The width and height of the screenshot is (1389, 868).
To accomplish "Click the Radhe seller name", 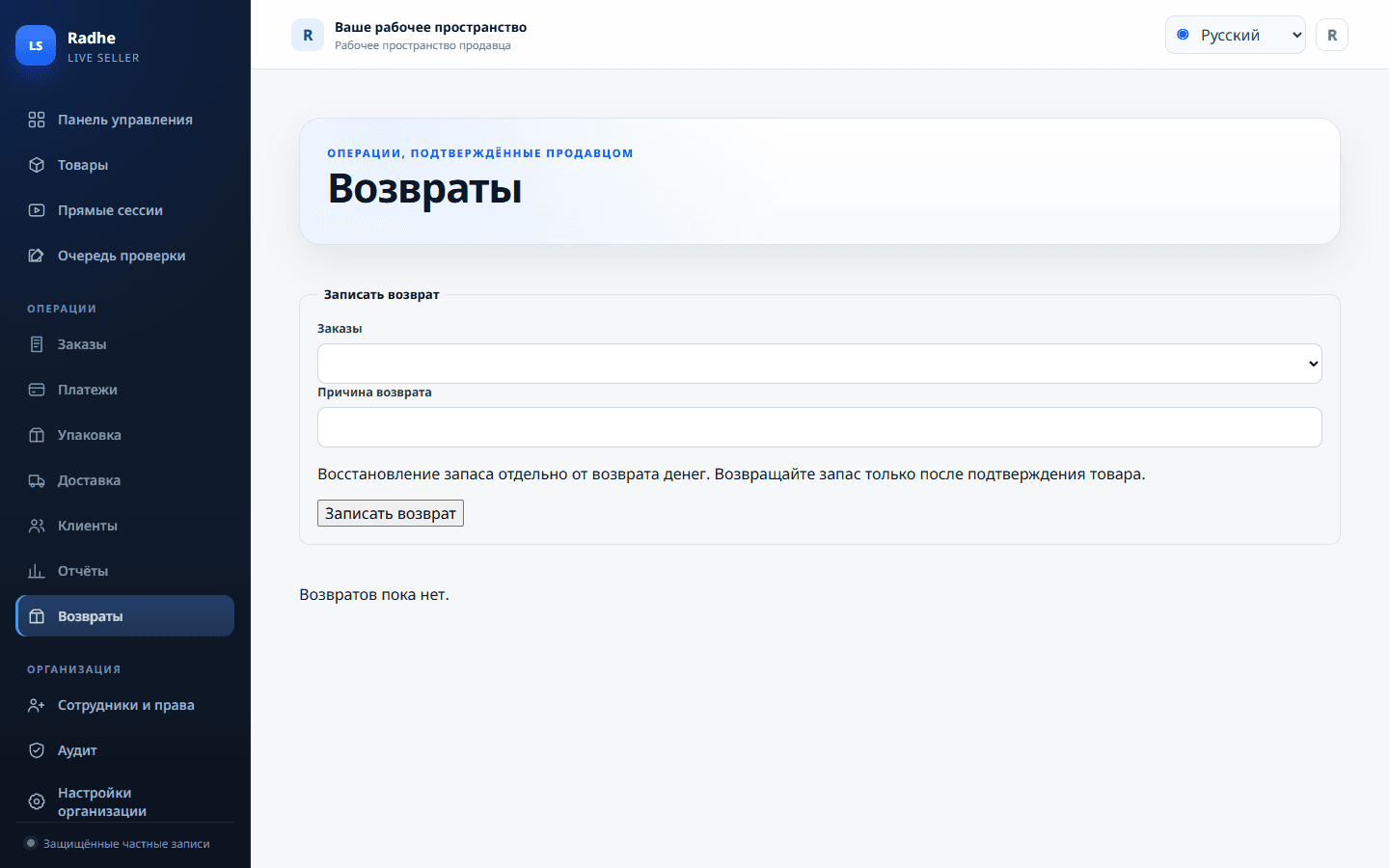I will (x=92, y=38).
